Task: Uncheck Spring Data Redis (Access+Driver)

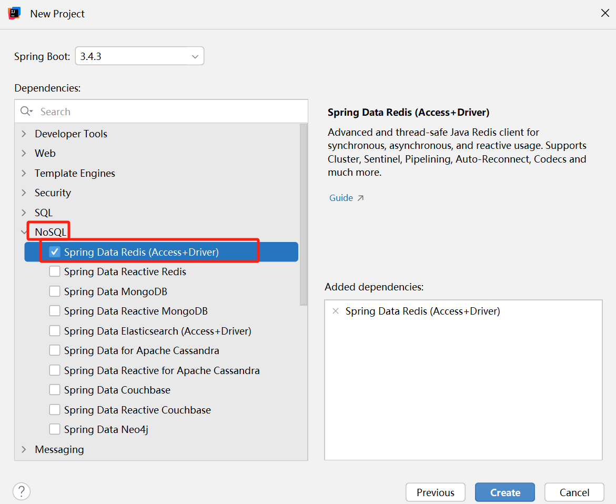Action: coord(55,252)
